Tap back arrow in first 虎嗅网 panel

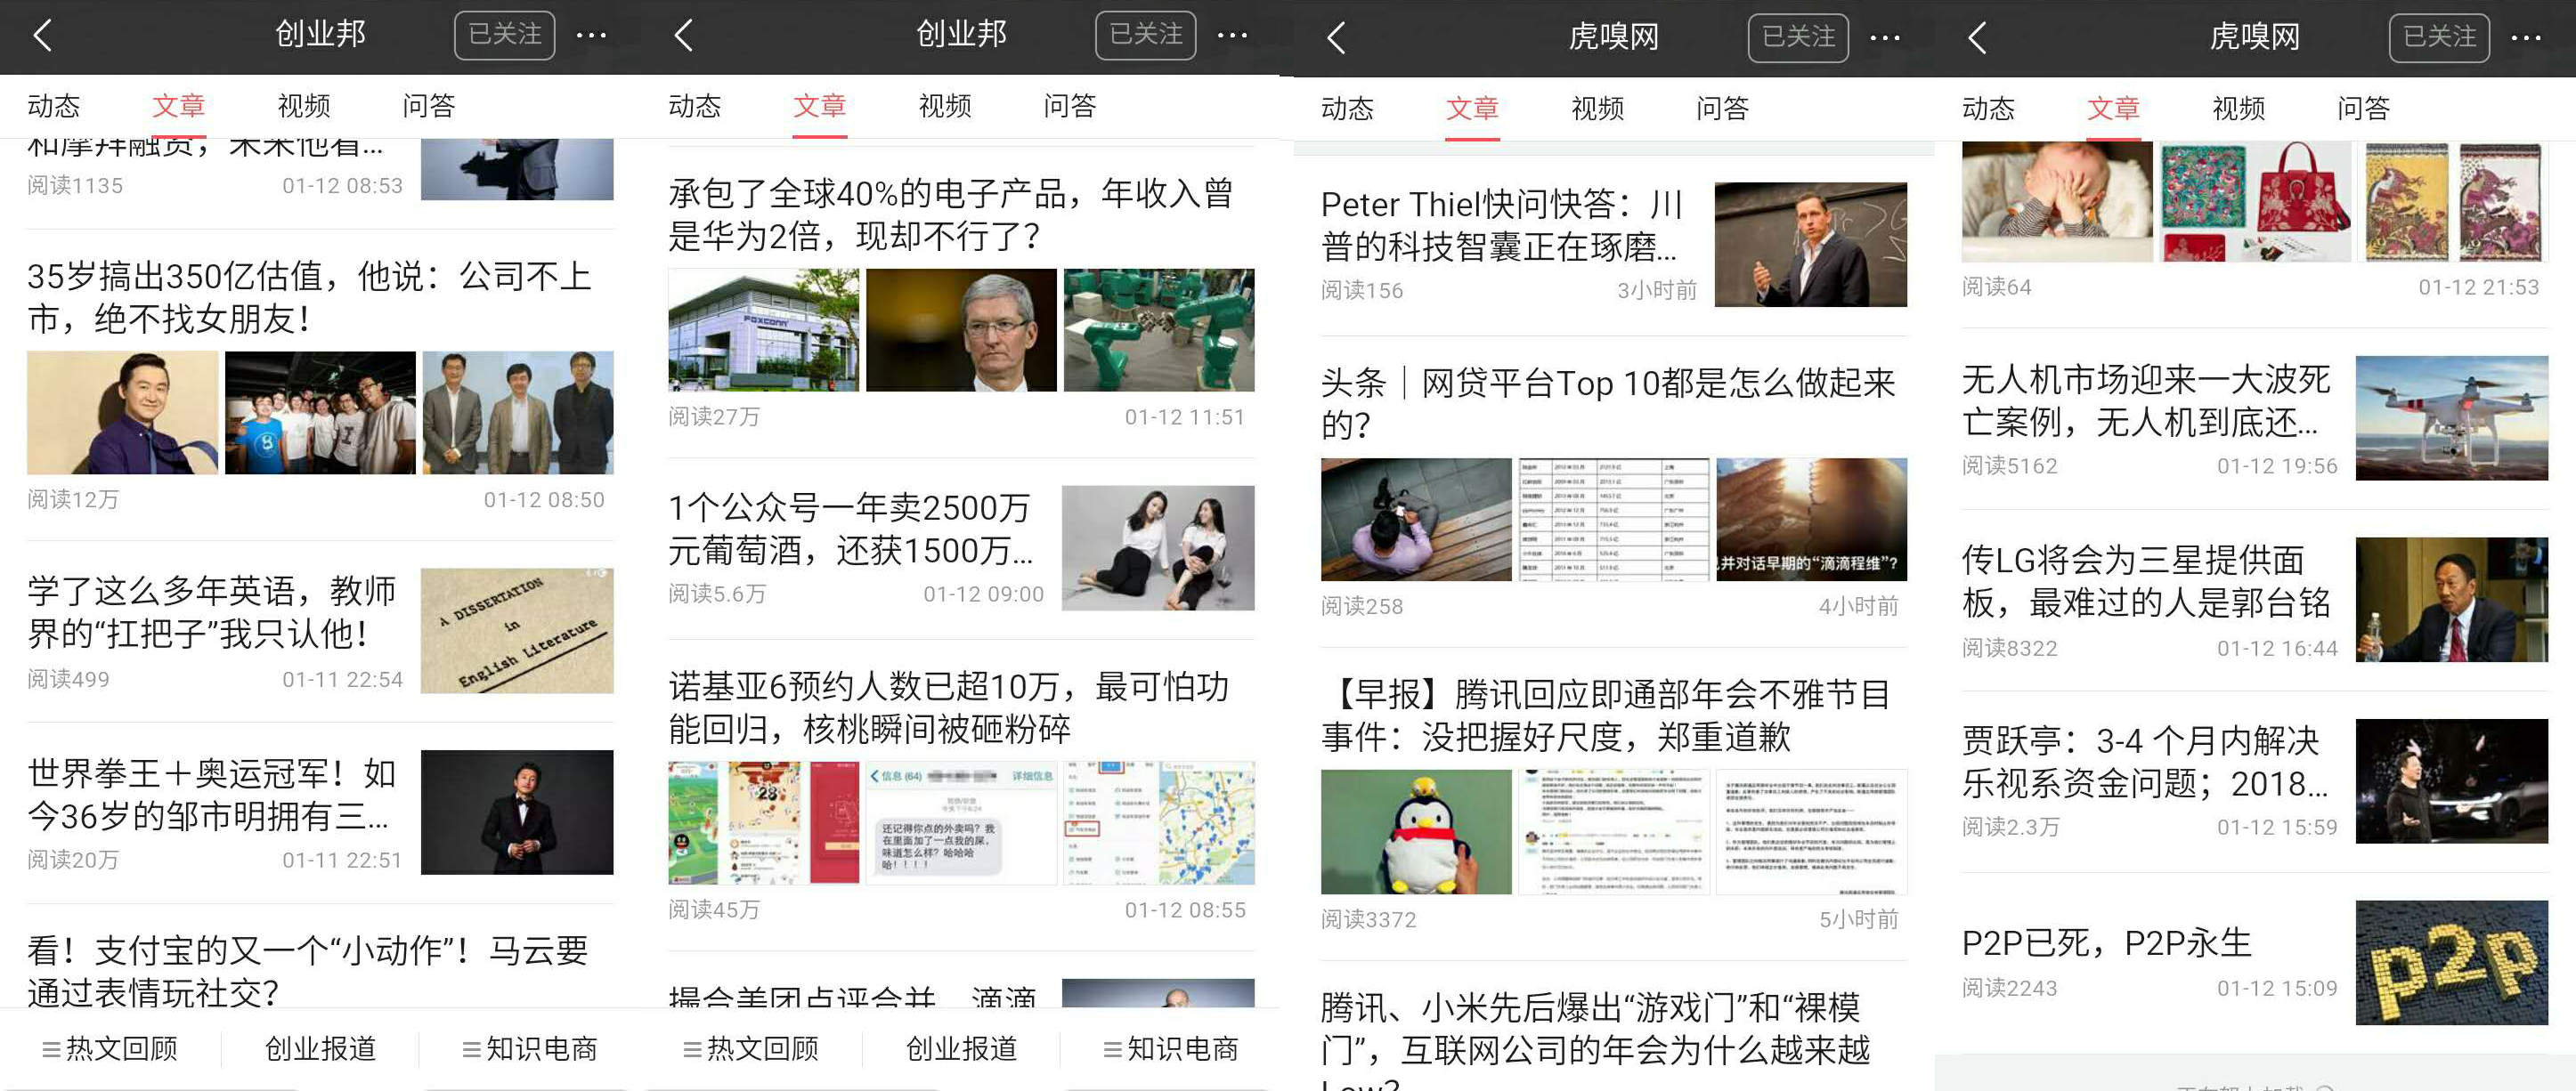1336,38
